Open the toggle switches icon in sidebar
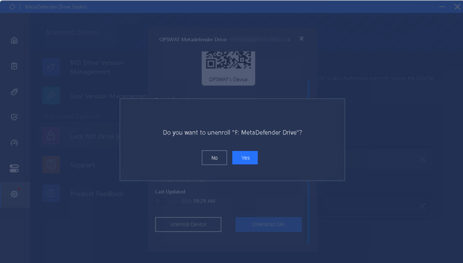This screenshot has width=463, height=263. pyautogui.click(x=14, y=168)
